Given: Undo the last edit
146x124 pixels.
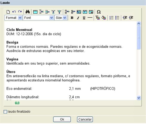Looking at the screenshot, I should (14, 12).
